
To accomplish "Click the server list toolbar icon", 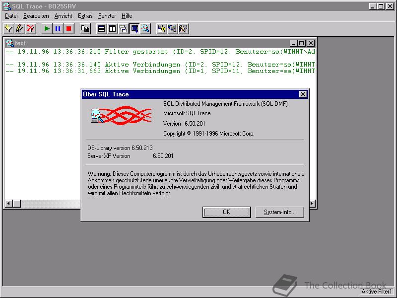I will (x=172, y=29).
